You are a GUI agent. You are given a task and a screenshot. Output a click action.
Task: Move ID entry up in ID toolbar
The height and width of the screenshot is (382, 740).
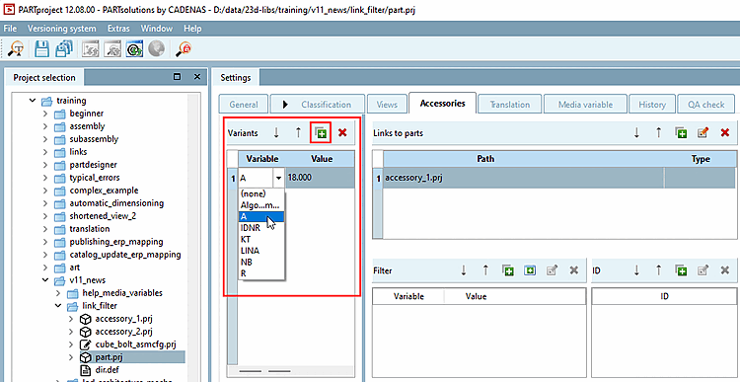coord(659,270)
